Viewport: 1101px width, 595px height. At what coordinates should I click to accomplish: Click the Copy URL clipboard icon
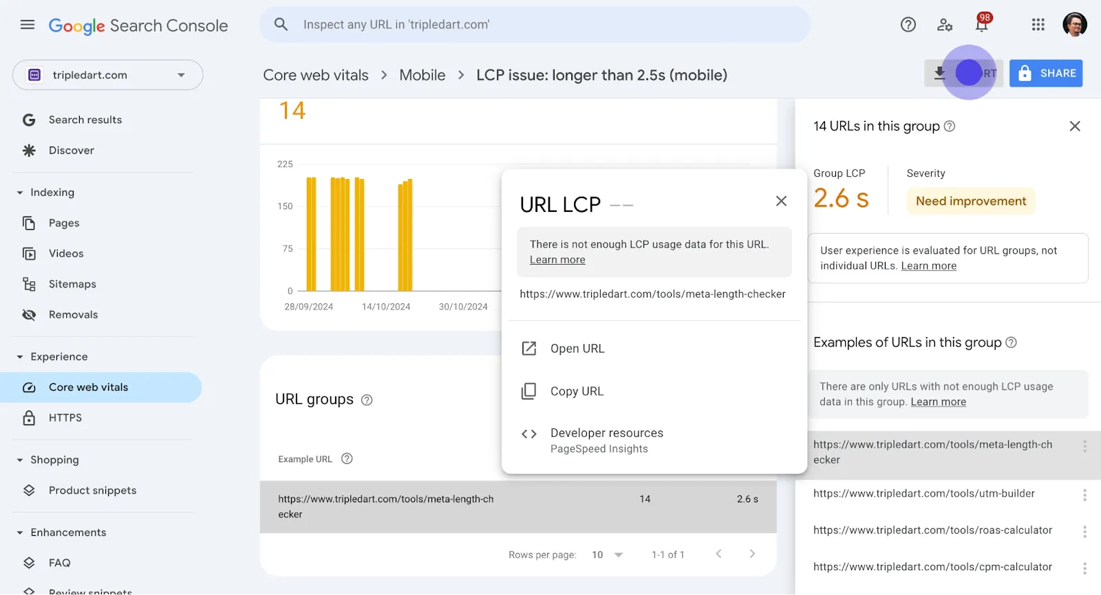(x=528, y=391)
